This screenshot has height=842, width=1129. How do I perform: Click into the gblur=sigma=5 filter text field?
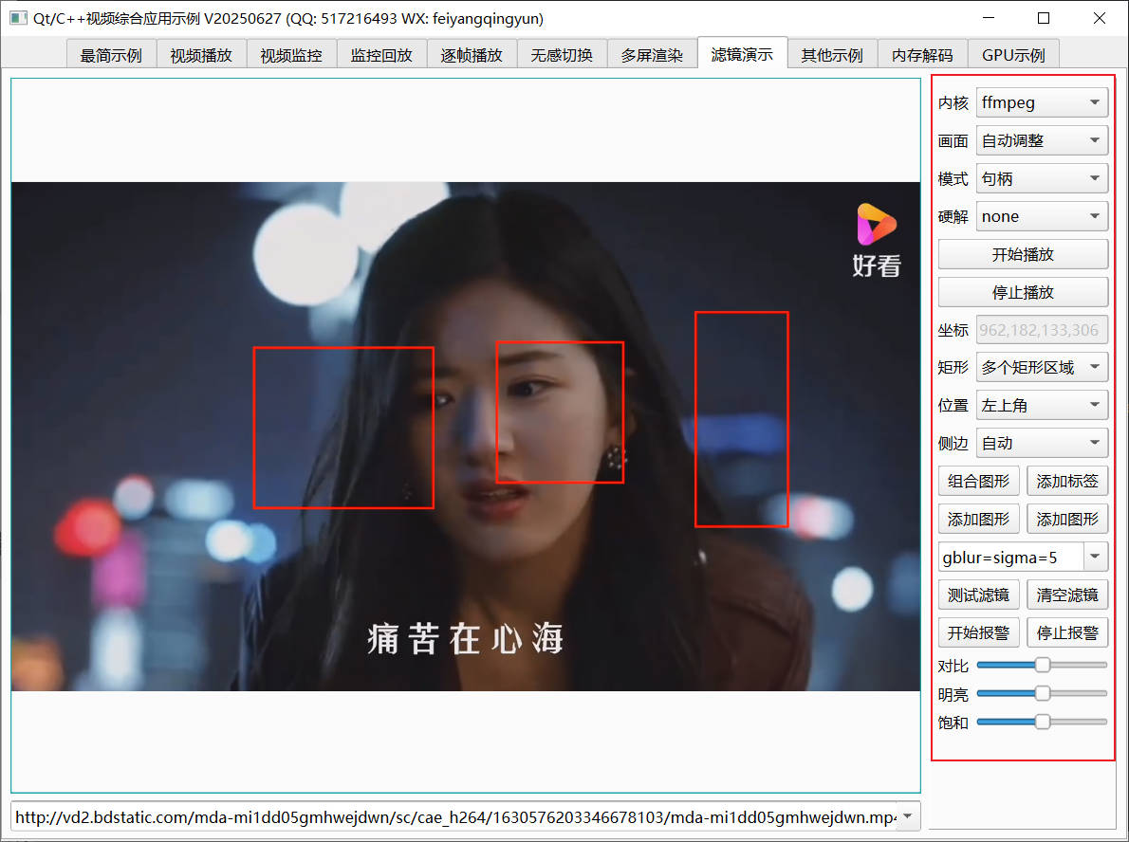1011,557
